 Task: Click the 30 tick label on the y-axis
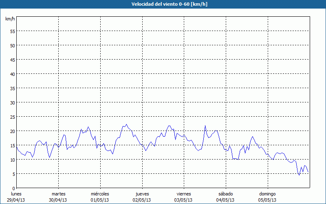click(x=12, y=103)
